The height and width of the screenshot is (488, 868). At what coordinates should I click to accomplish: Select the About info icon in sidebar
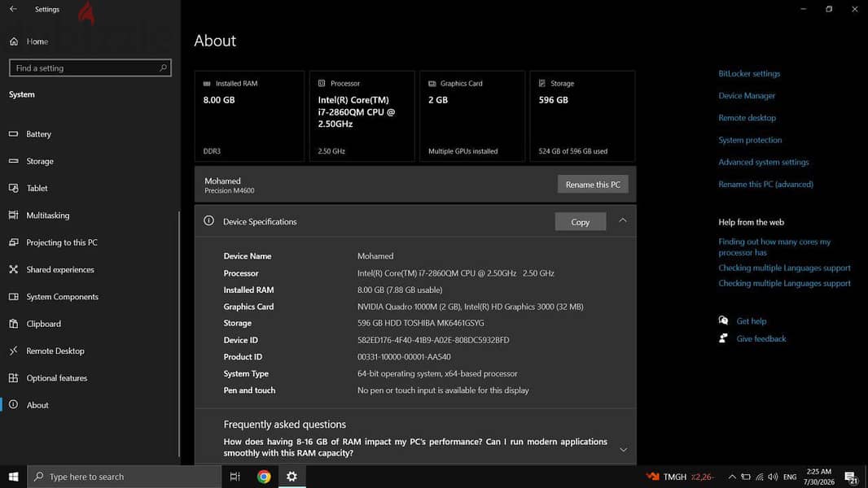click(13, 404)
